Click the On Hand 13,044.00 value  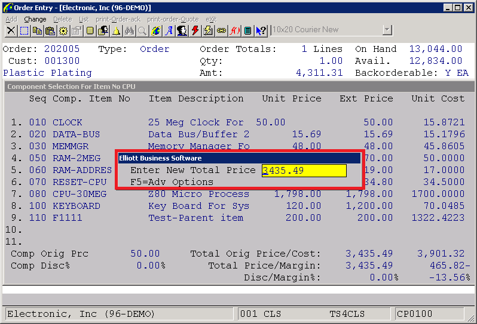[x=436, y=49]
